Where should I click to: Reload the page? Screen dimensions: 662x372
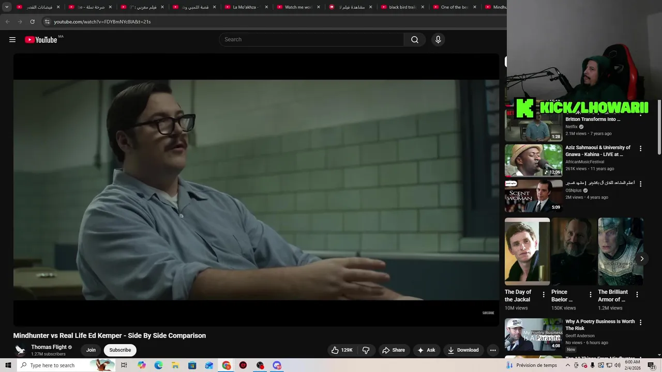pyautogui.click(x=32, y=22)
